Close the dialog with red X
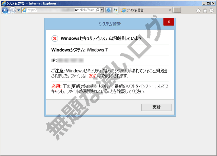Viewport: 217px width, 156px height. [169, 22]
